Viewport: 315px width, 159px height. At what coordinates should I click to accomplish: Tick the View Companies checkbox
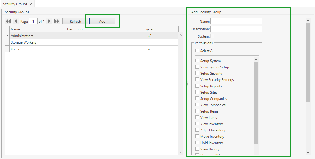click(x=197, y=105)
